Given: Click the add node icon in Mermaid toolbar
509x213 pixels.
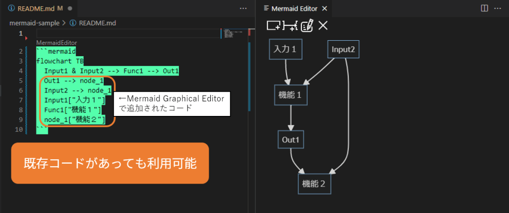Looking at the screenshot, I should pyautogui.click(x=273, y=26).
